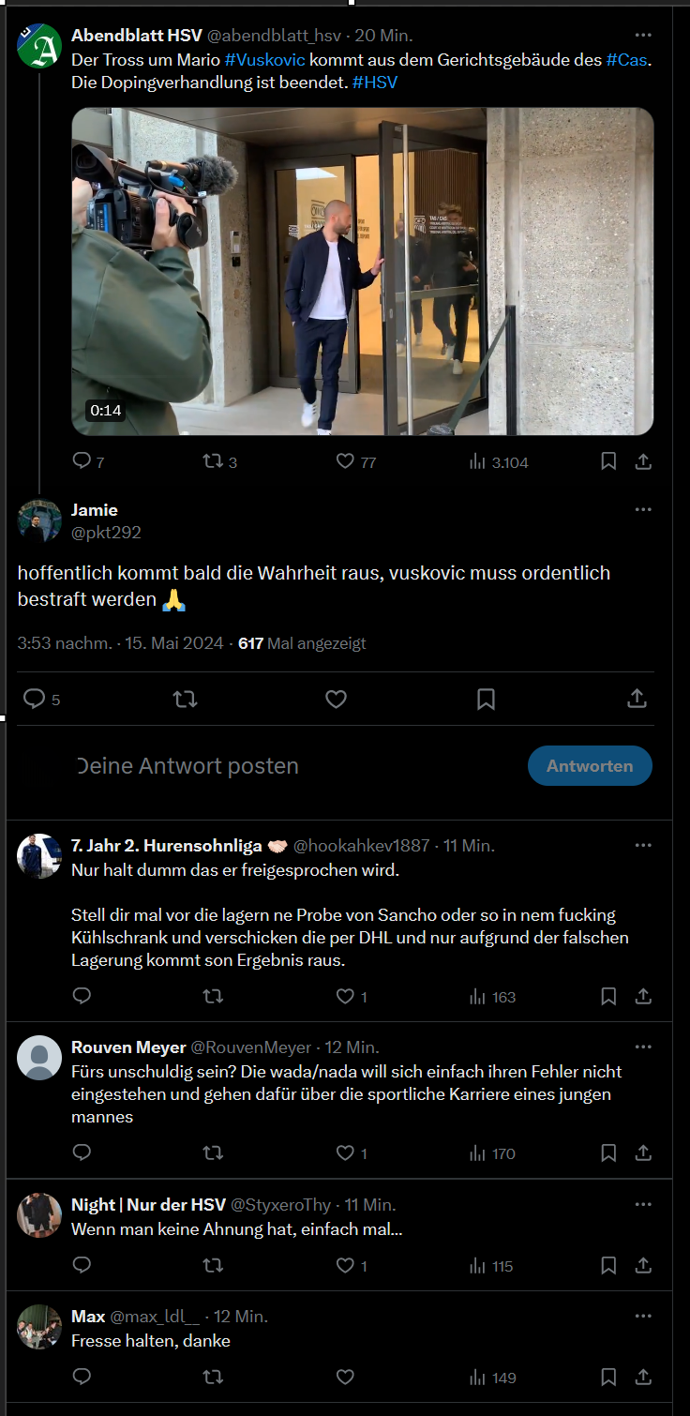Bookmark the Abendblatt HSV tweet

coord(608,461)
